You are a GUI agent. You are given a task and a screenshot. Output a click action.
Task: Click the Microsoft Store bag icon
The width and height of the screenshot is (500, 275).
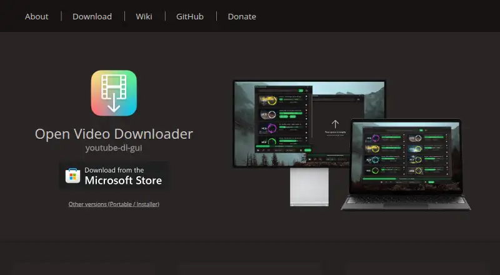72,176
